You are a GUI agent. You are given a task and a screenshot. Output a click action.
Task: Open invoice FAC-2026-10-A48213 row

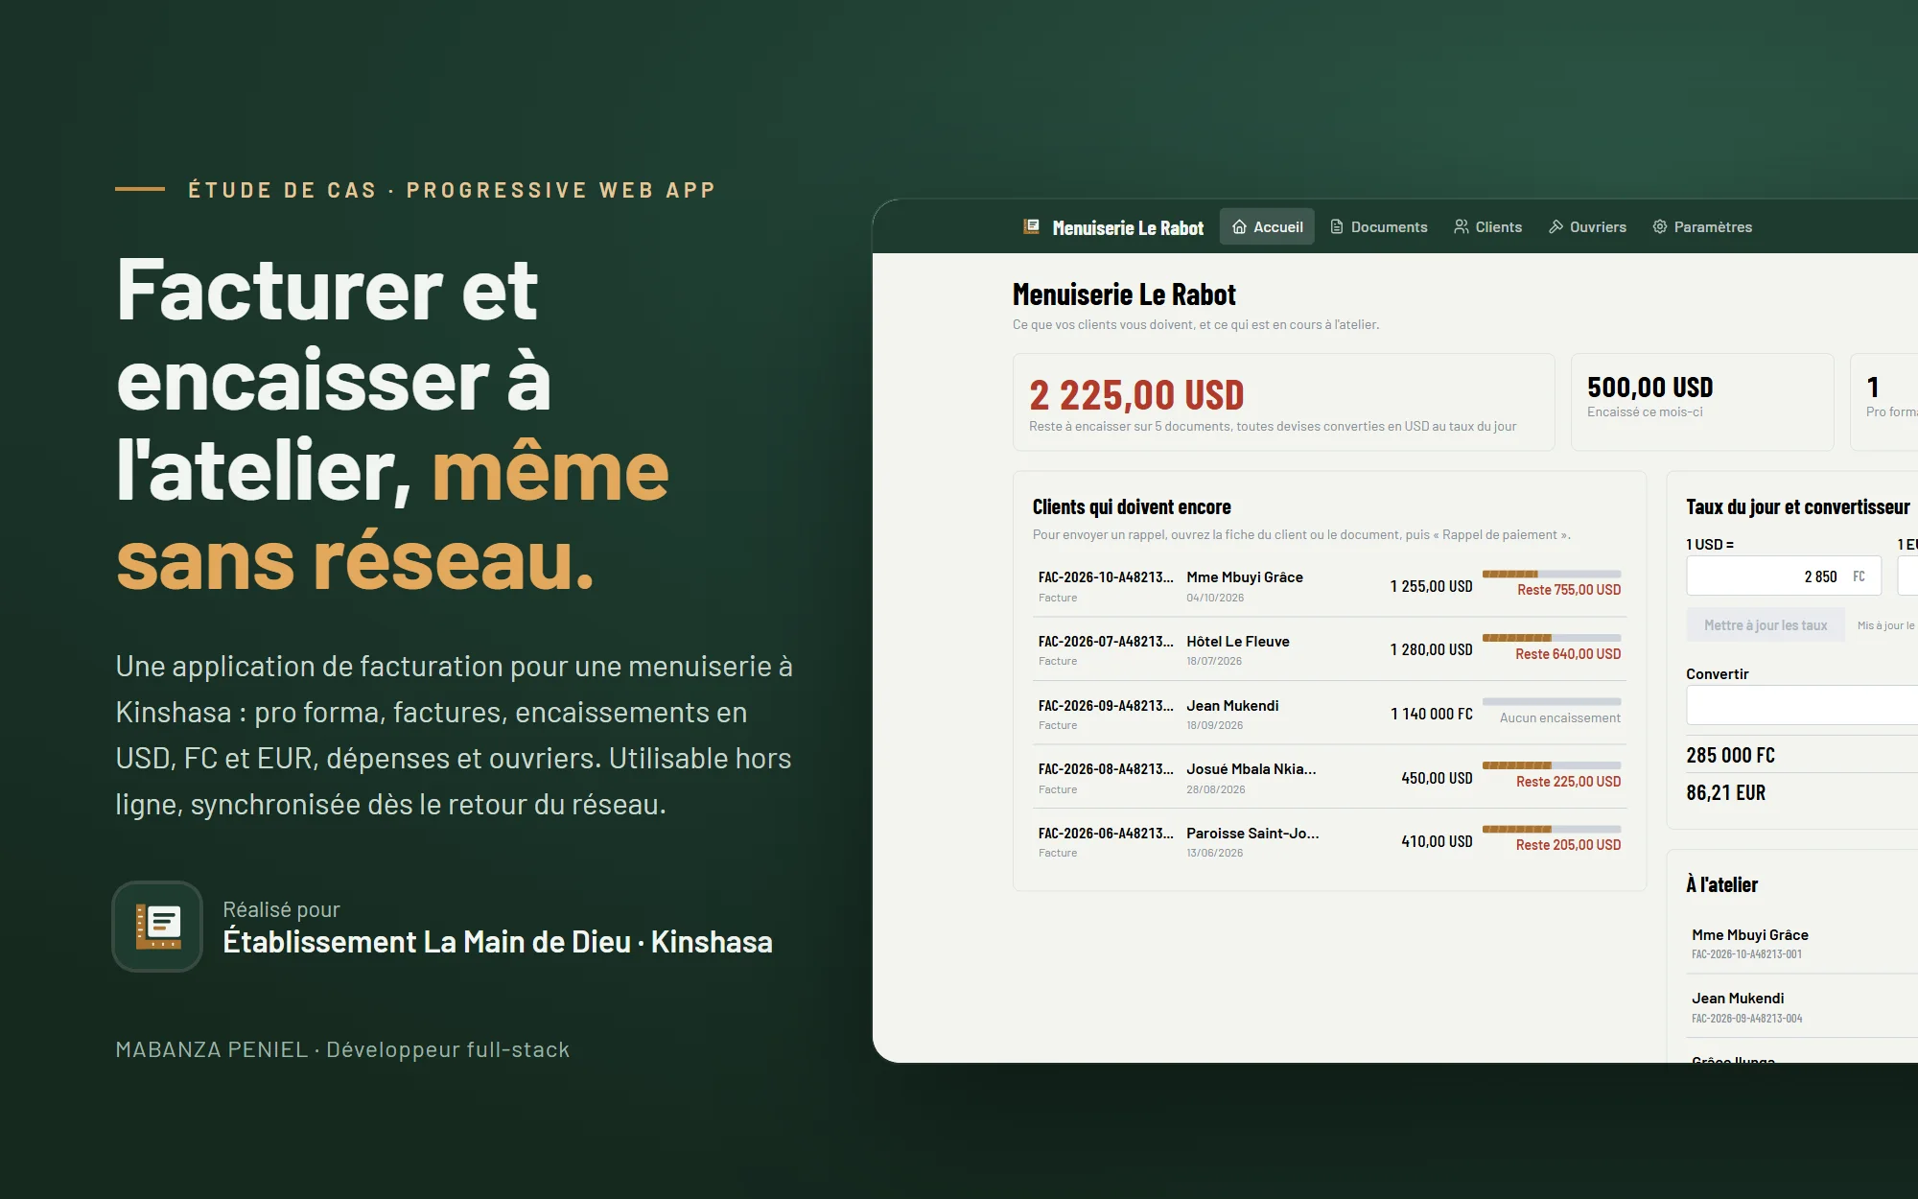(1329, 585)
